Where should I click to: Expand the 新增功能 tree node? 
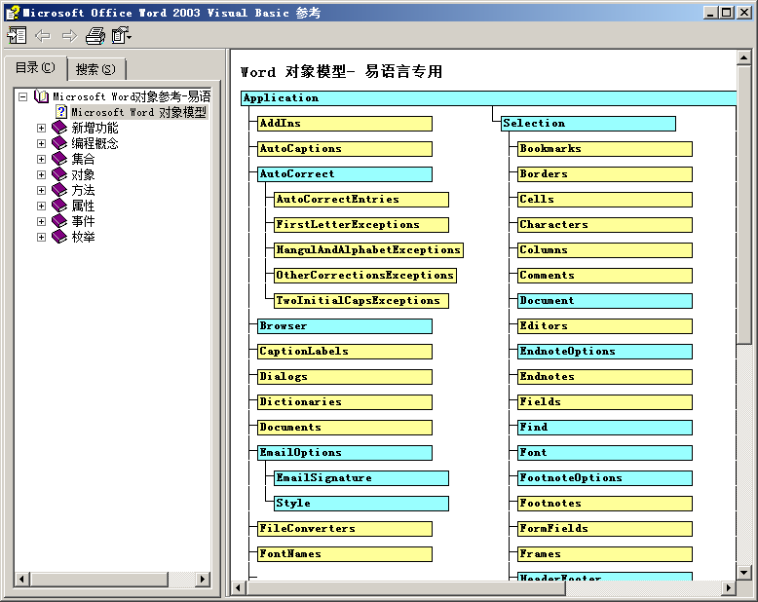pos(41,128)
